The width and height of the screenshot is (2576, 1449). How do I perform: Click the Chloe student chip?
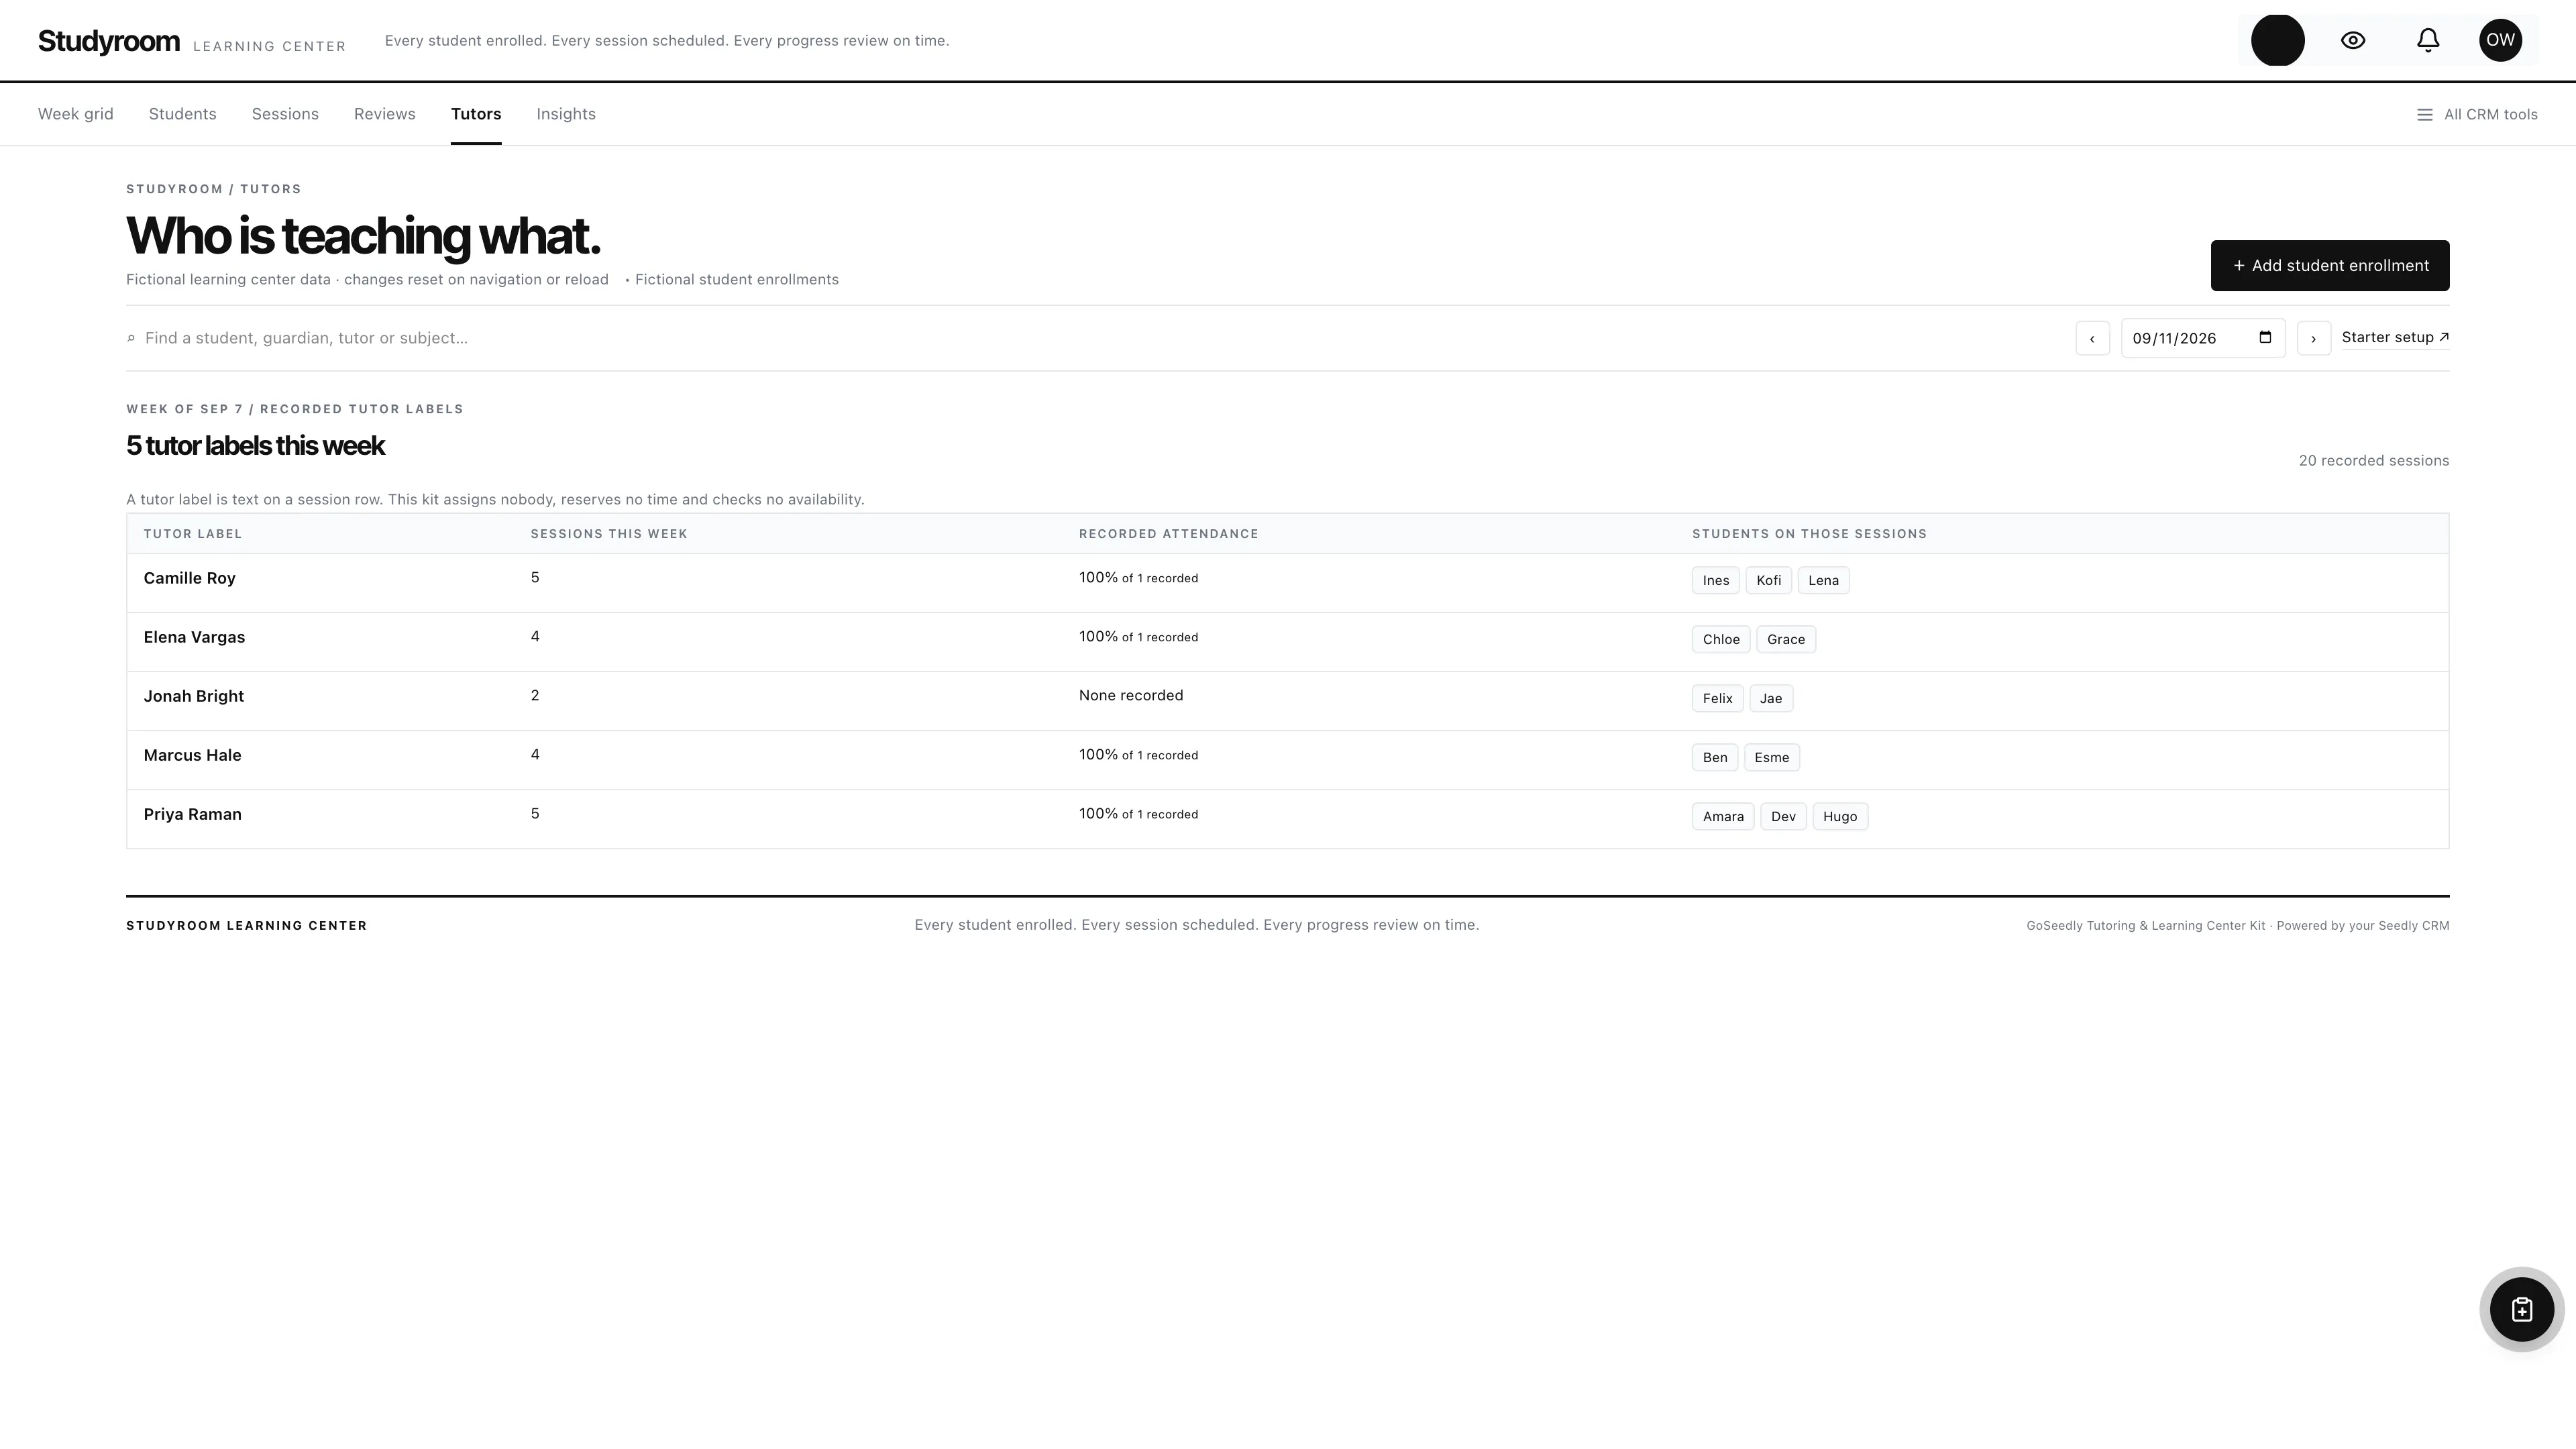pyautogui.click(x=1721, y=640)
